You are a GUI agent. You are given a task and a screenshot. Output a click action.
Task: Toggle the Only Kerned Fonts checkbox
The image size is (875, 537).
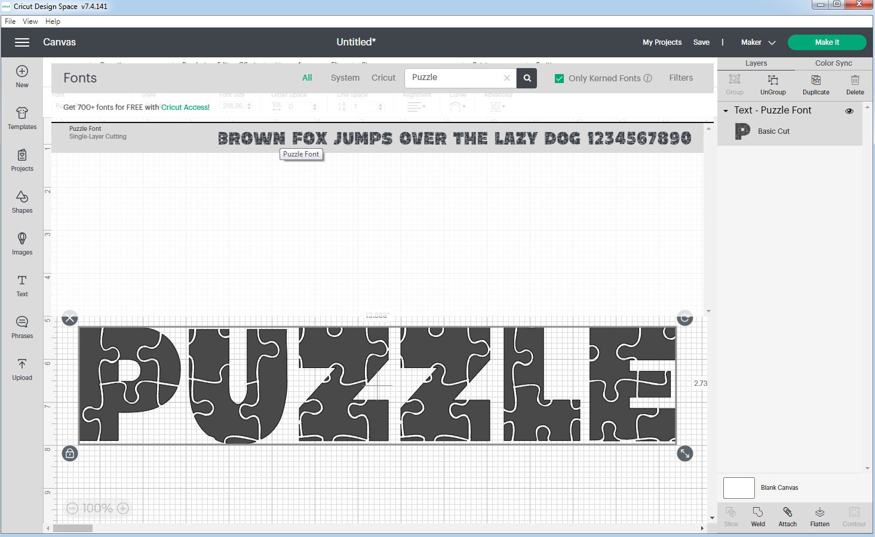tap(559, 78)
